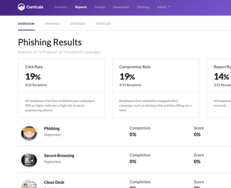Expand the Admin dropdown menu
Image resolution: width=231 pixels, height=188 pixels.
click(x=163, y=7)
